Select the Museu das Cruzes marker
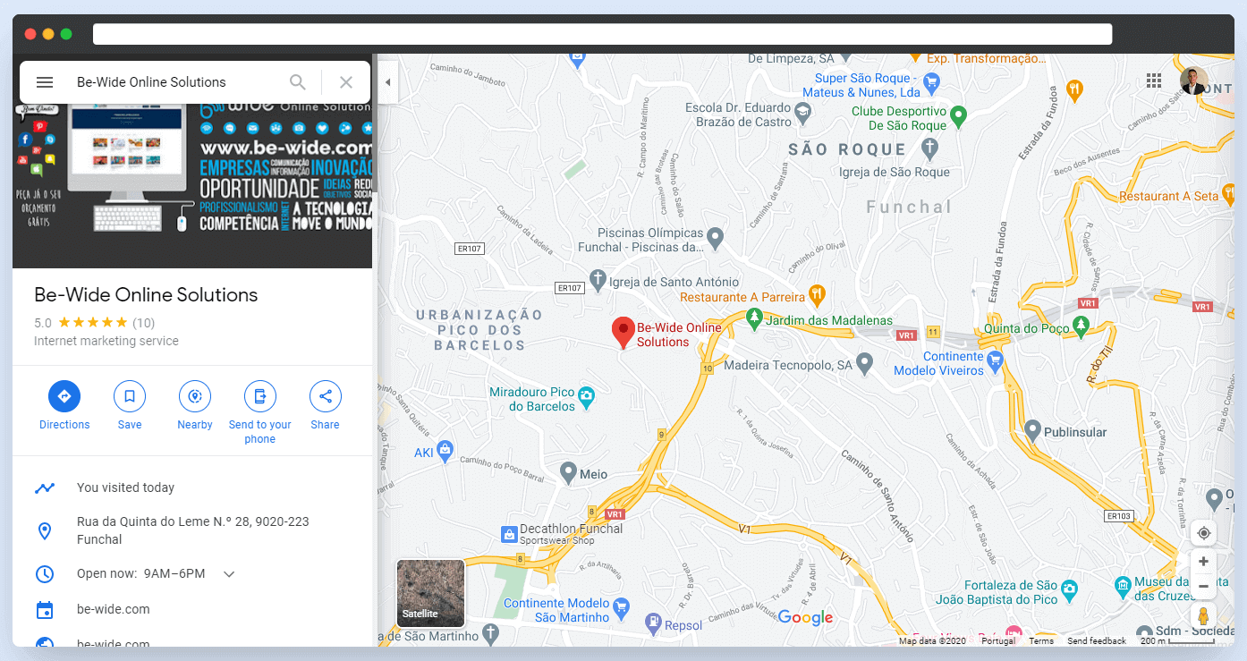 click(1124, 586)
